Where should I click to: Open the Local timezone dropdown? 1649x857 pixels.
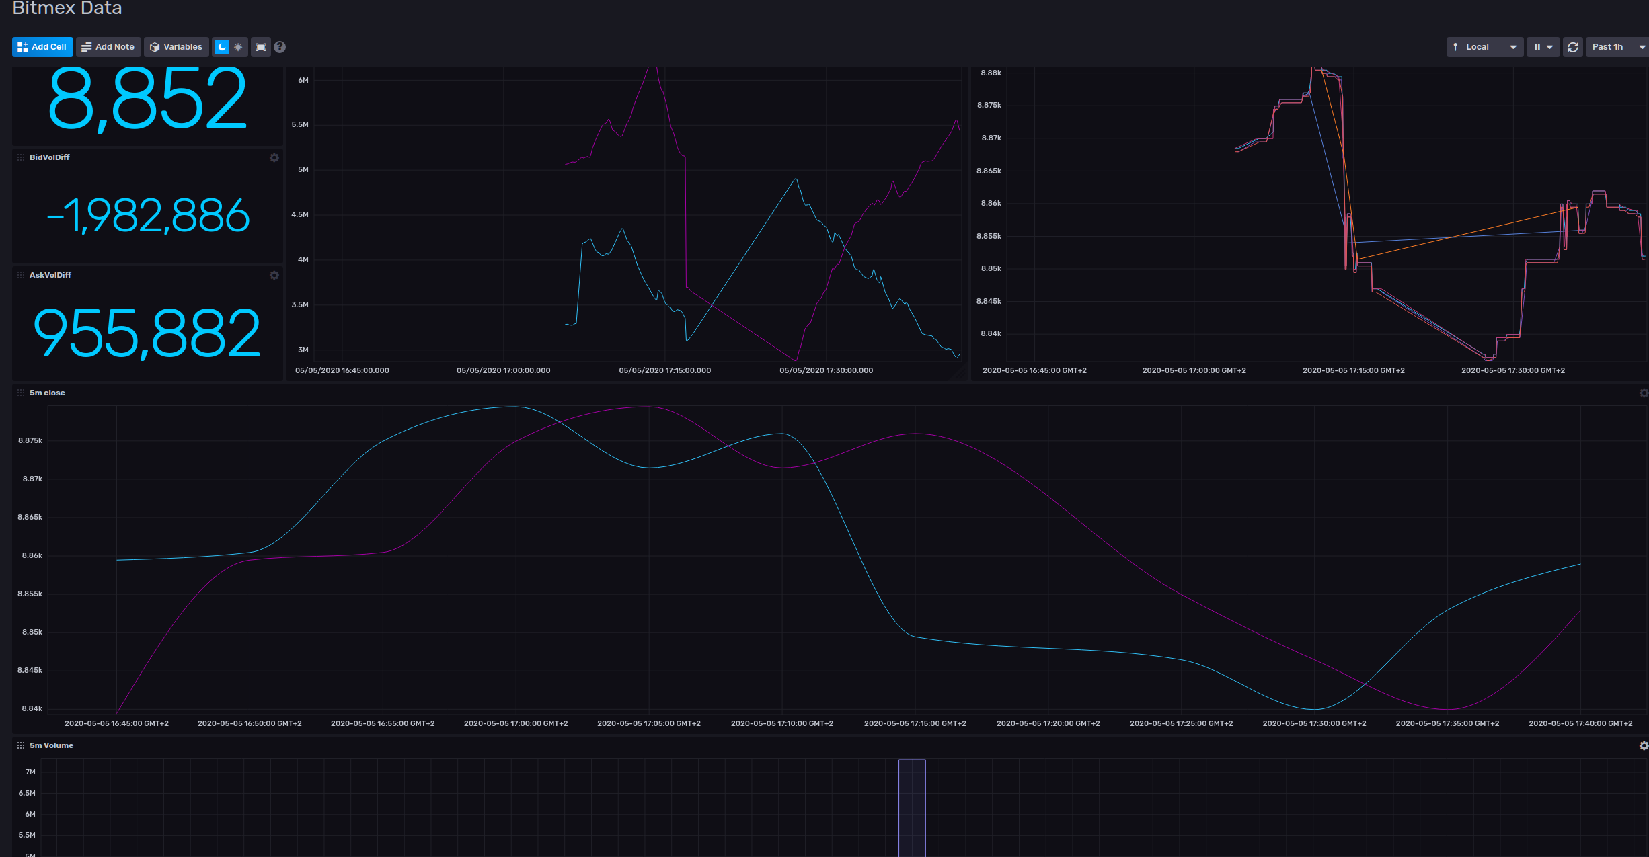tap(1484, 47)
